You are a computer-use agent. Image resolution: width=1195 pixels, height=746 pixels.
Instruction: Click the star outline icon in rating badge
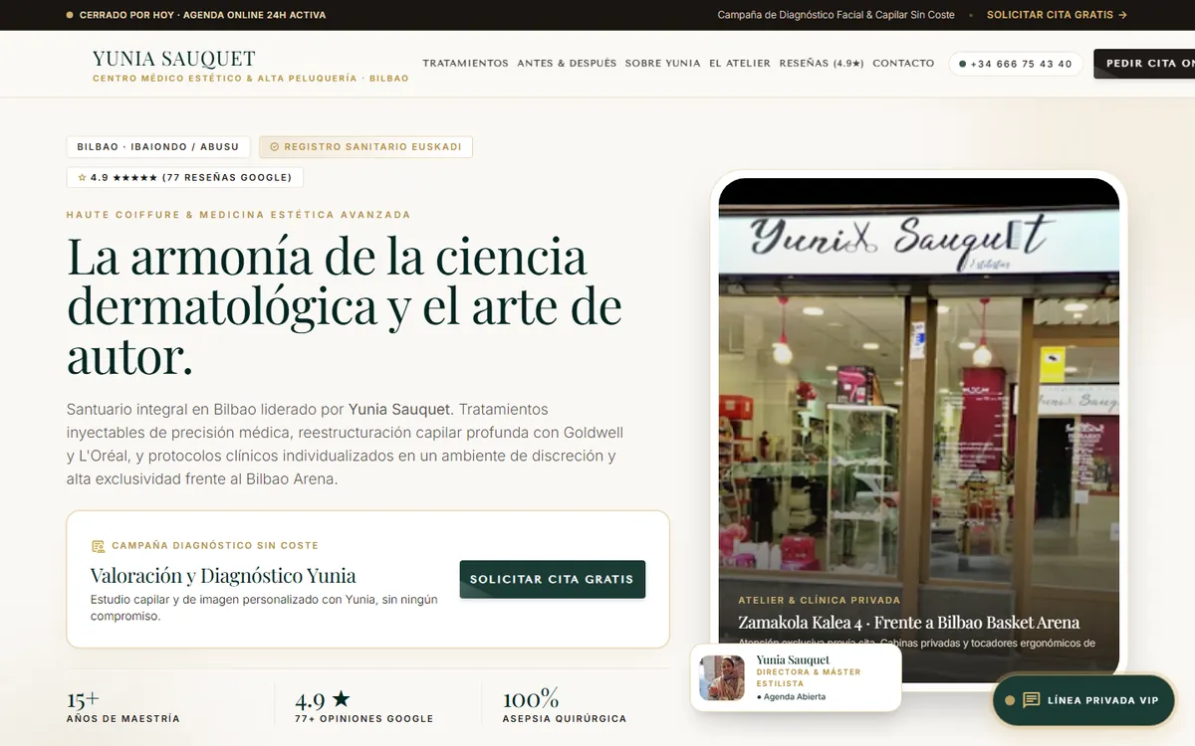click(83, 177)
